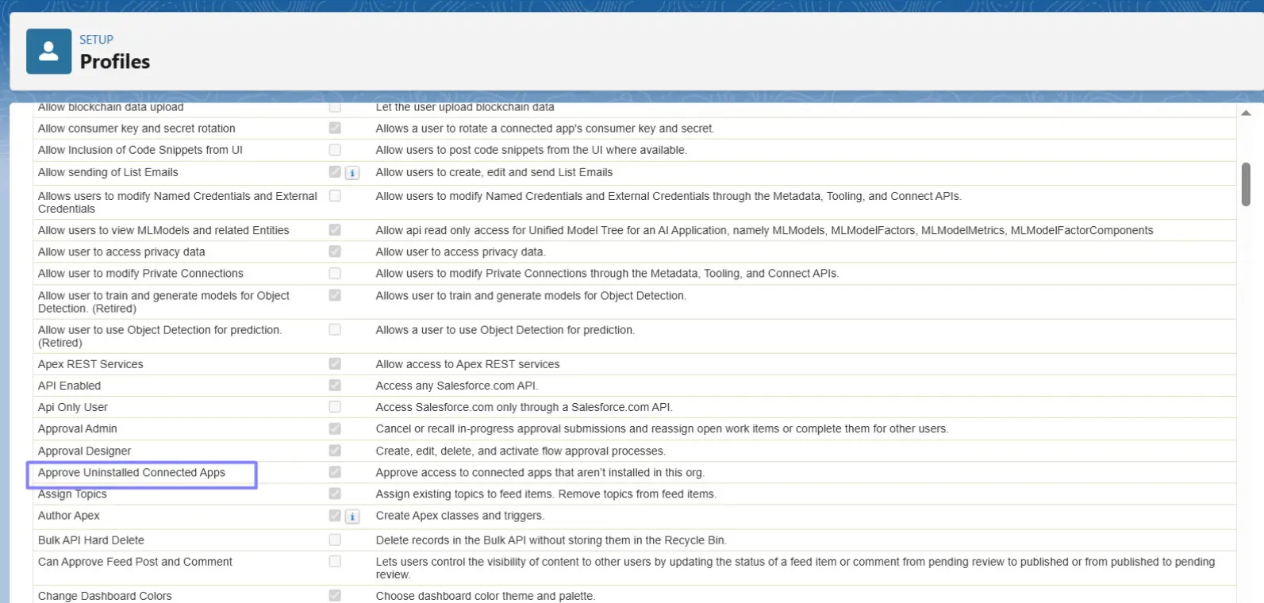The width and height of the screenshot is (1264, 603).
Task: Click the Profiles user icon in header
Action: (x=48, y=52)
